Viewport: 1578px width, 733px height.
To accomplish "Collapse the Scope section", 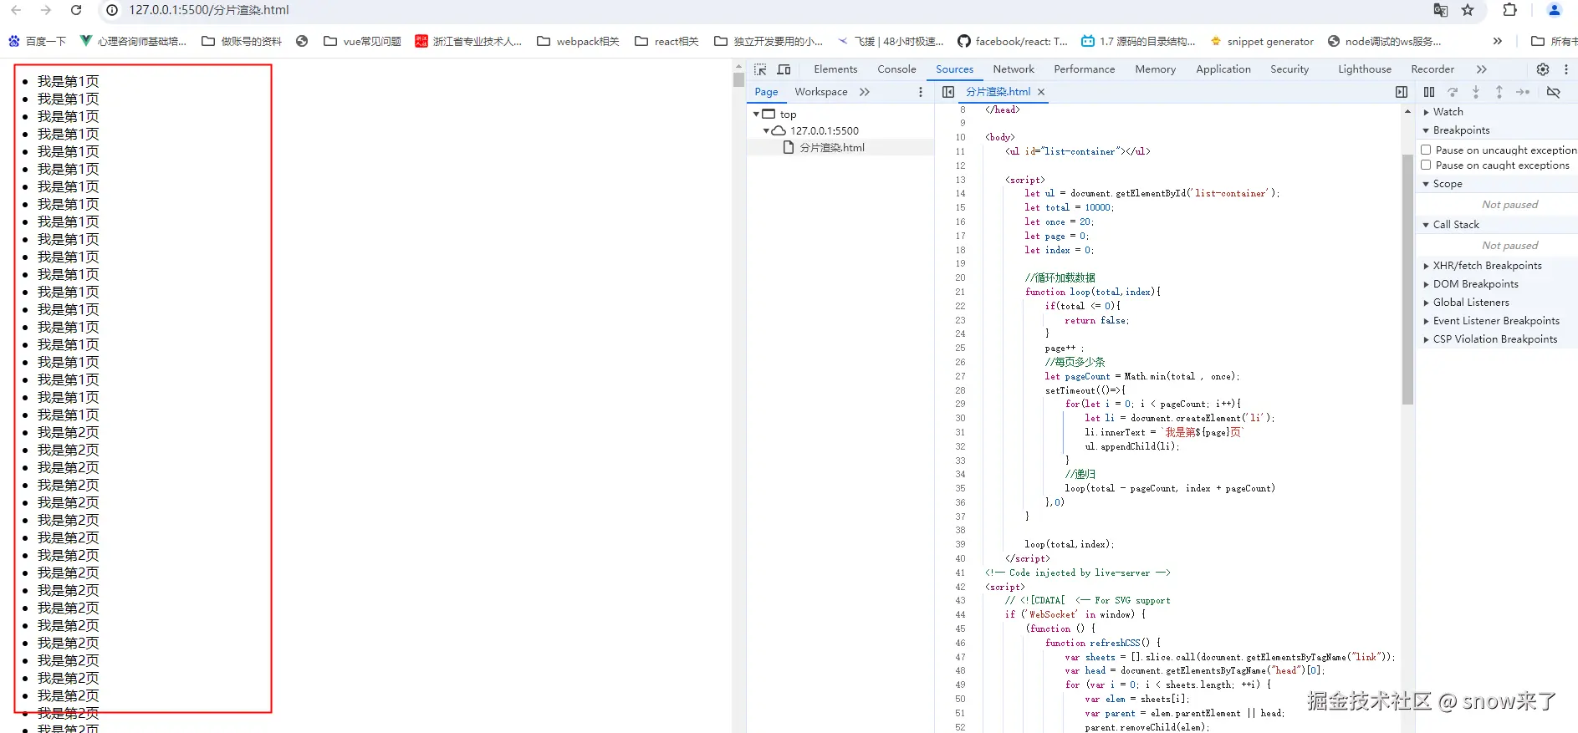I will 1427,184.
